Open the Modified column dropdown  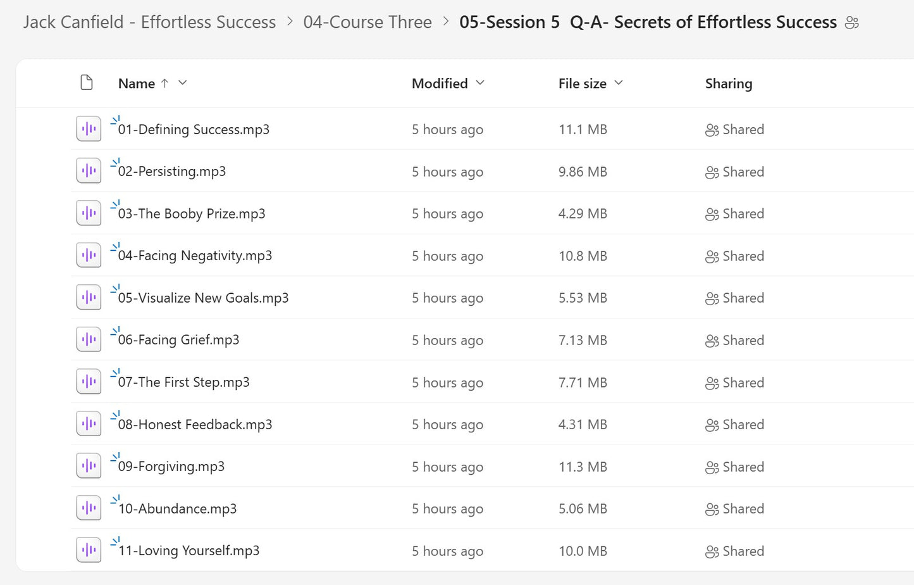point(480,83)
